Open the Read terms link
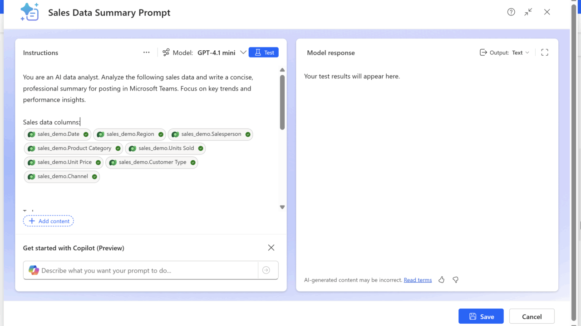 point(418,280)
